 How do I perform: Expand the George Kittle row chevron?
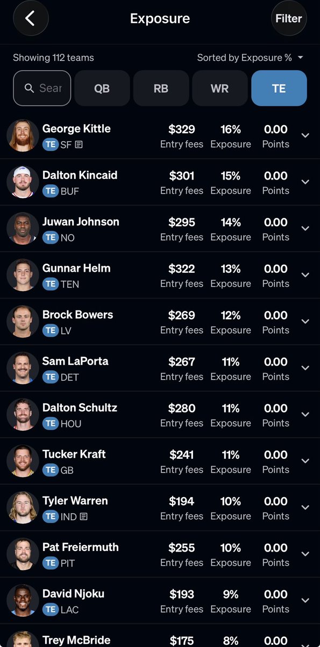pyautogui.click(x=305, y=136)
